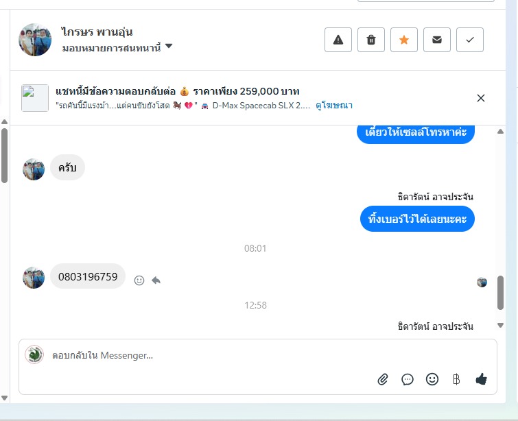Attach a file with paperclip icon
Image resolution: width=518 pixels, height=421 pixels.
383,379
